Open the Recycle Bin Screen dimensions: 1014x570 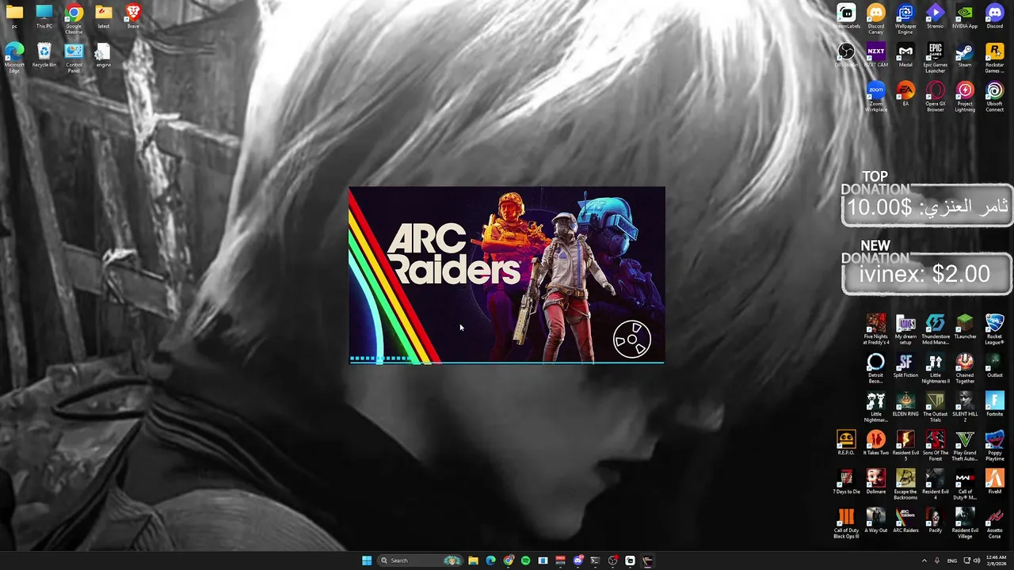[x=44, y=55]
